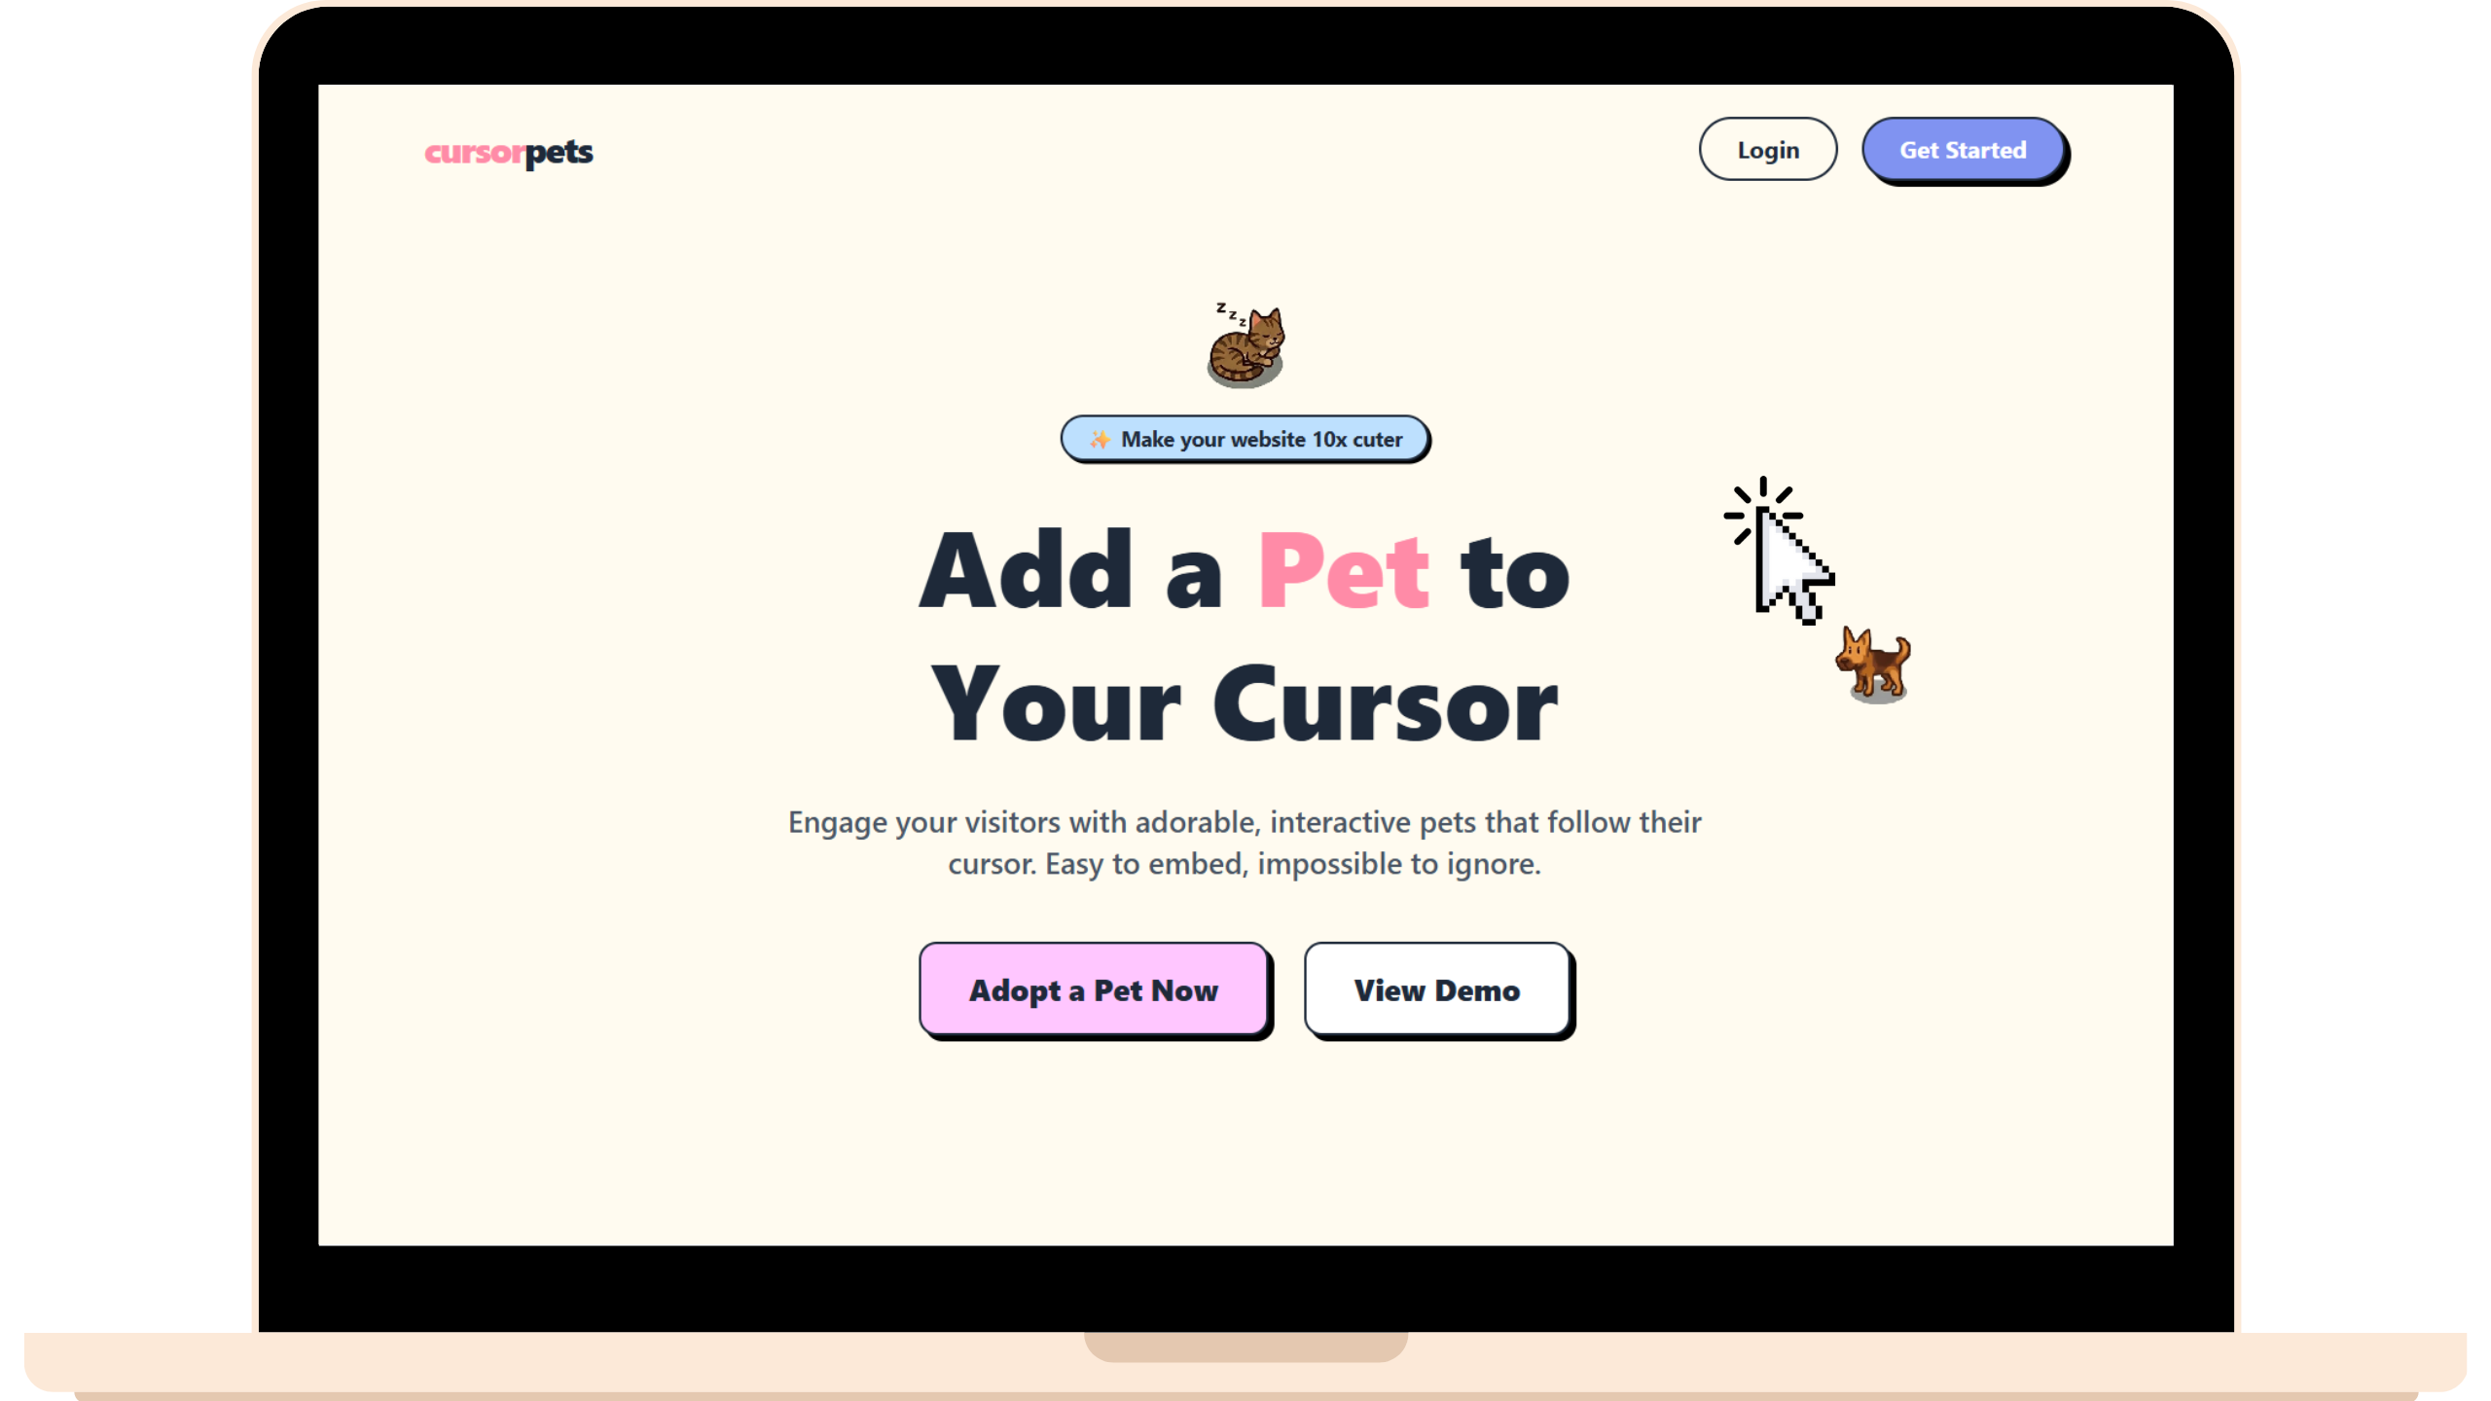Click the black 'pets' part of the logo
Screen dimensions: 2491x1401
coord(558,153)
